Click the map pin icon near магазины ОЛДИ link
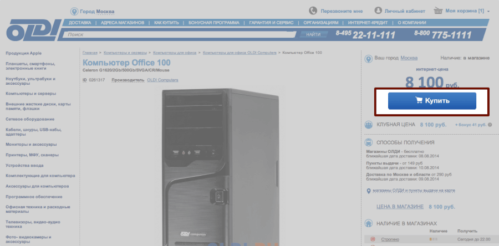This screenshot has height=246, width=499. [x=369, y=191]
